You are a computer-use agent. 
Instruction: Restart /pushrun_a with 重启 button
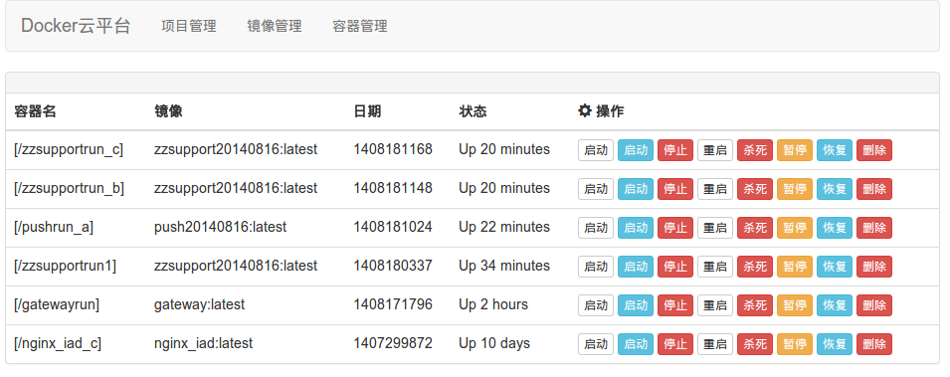[x=715, y=228]
